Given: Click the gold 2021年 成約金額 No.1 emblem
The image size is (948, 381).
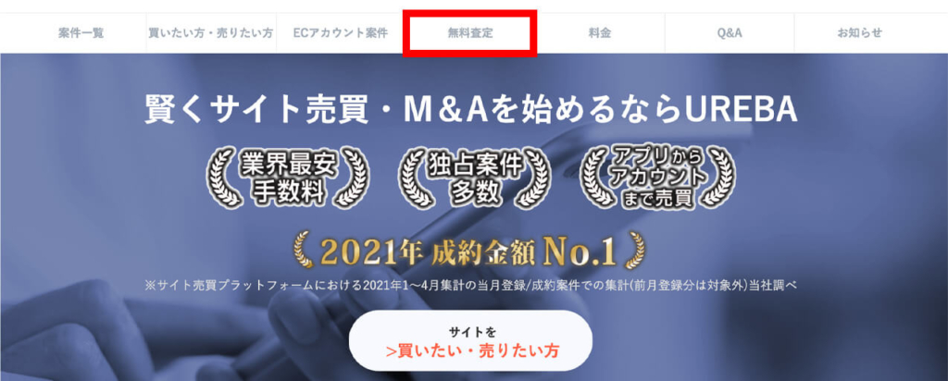Looking at the screenshot, I should 468,252.
